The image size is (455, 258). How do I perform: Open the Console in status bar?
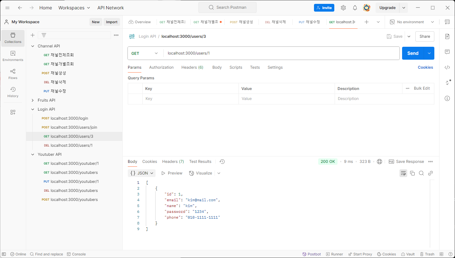tap(76, 254)
